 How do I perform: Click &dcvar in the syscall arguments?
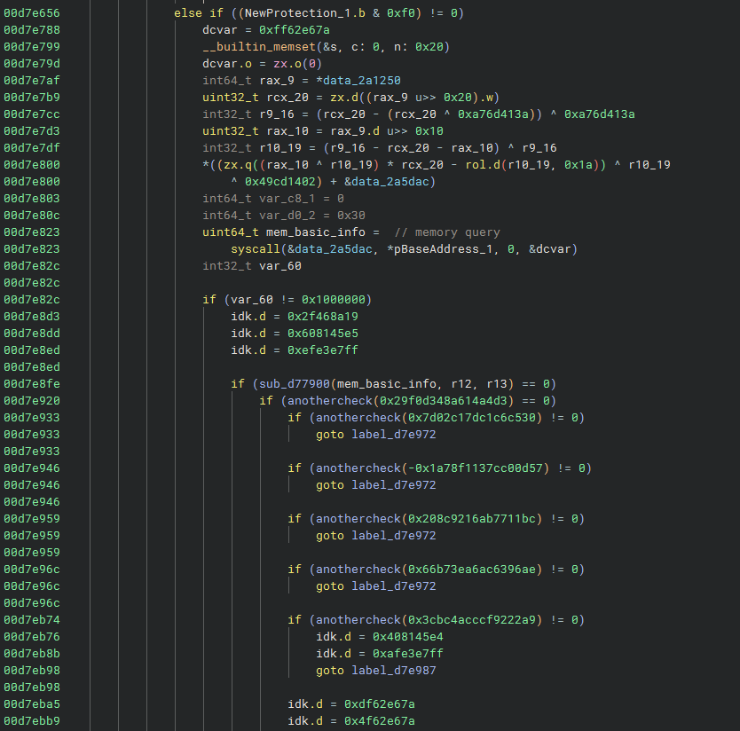(550, 249)
